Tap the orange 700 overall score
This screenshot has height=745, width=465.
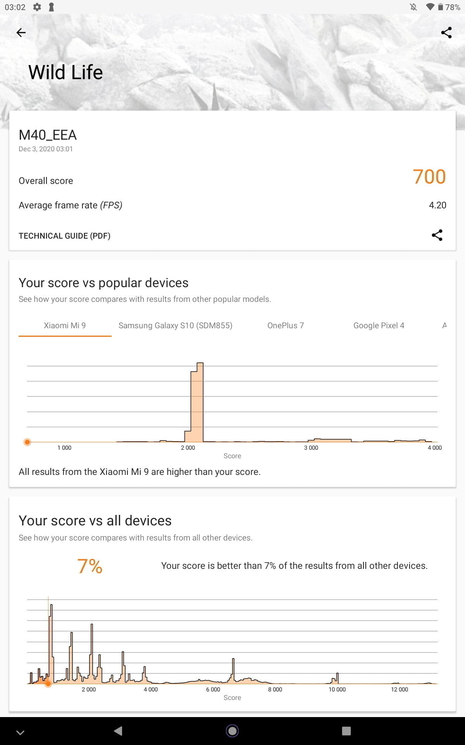(x=429, y=177)
